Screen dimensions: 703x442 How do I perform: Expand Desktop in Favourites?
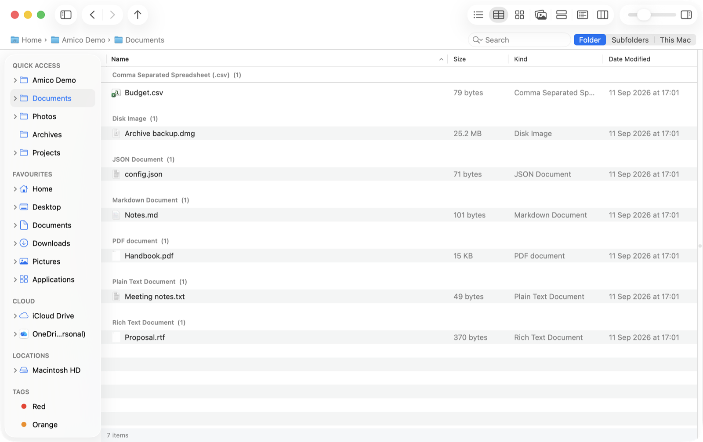pyautogui.click(x=15, y=207)
